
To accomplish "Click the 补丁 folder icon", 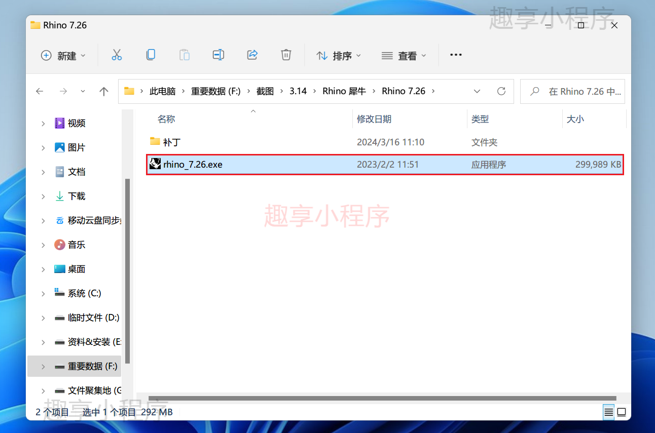I will (155, 141).
